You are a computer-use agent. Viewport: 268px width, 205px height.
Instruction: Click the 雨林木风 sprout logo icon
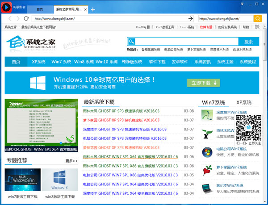(x=207, y=133)
